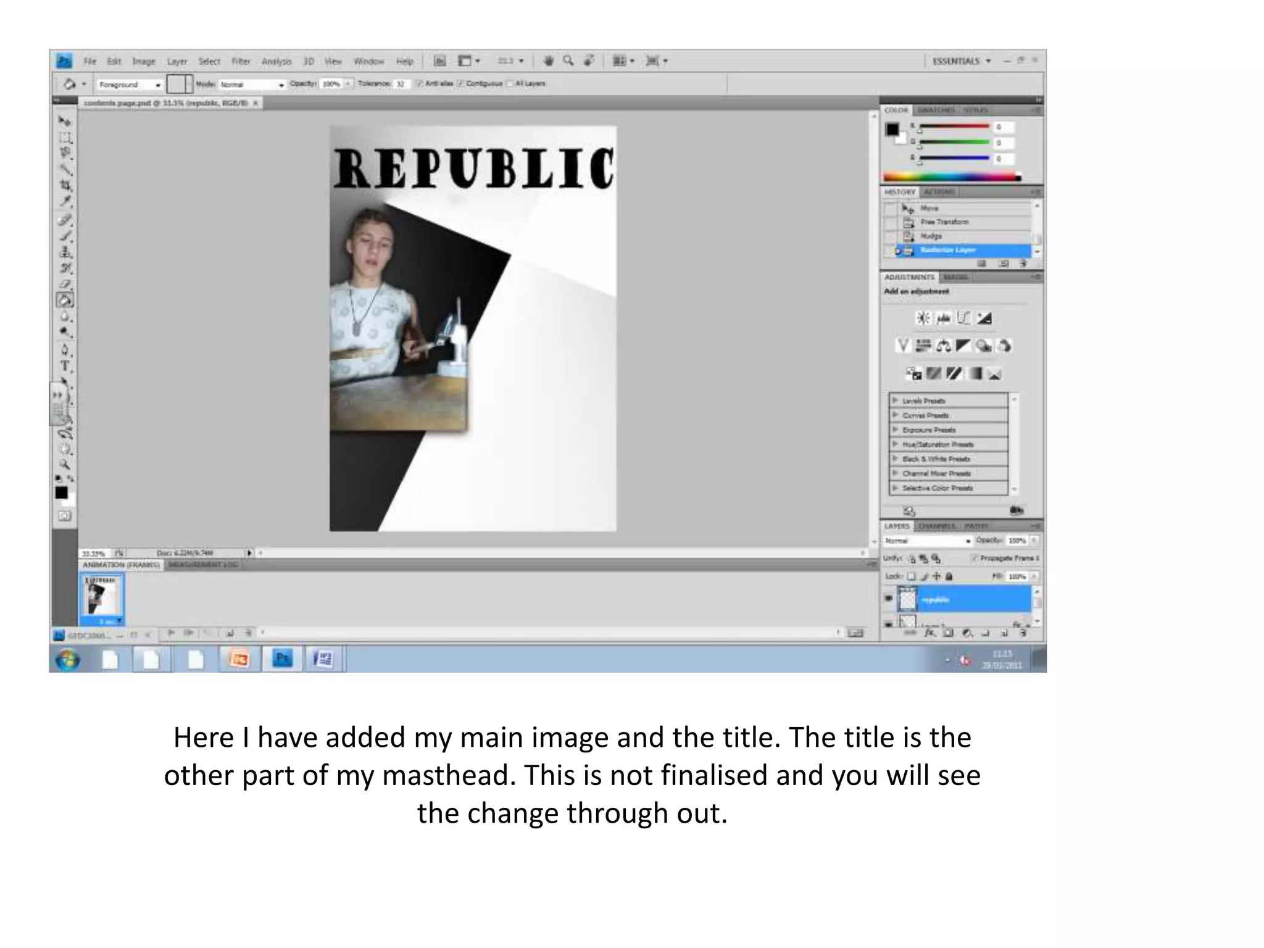Select the Healing Brush tool
The height and width of the screenshot is (948, 1264).
pos(65,220)
